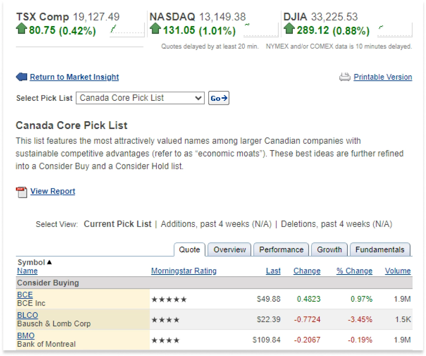Screen dimensions: 426x356
Task: Click the NASDAQ 13,149.38 index value
Action: click(x=222, y=17)
